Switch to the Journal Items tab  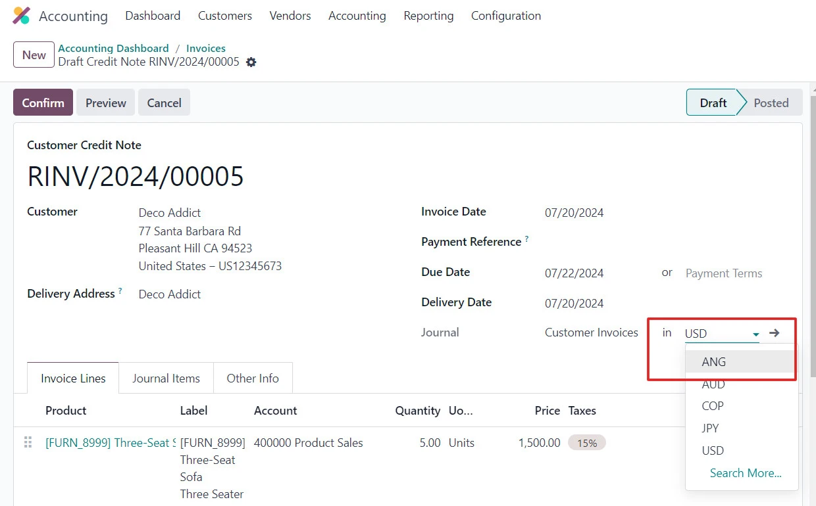(166, 378)
